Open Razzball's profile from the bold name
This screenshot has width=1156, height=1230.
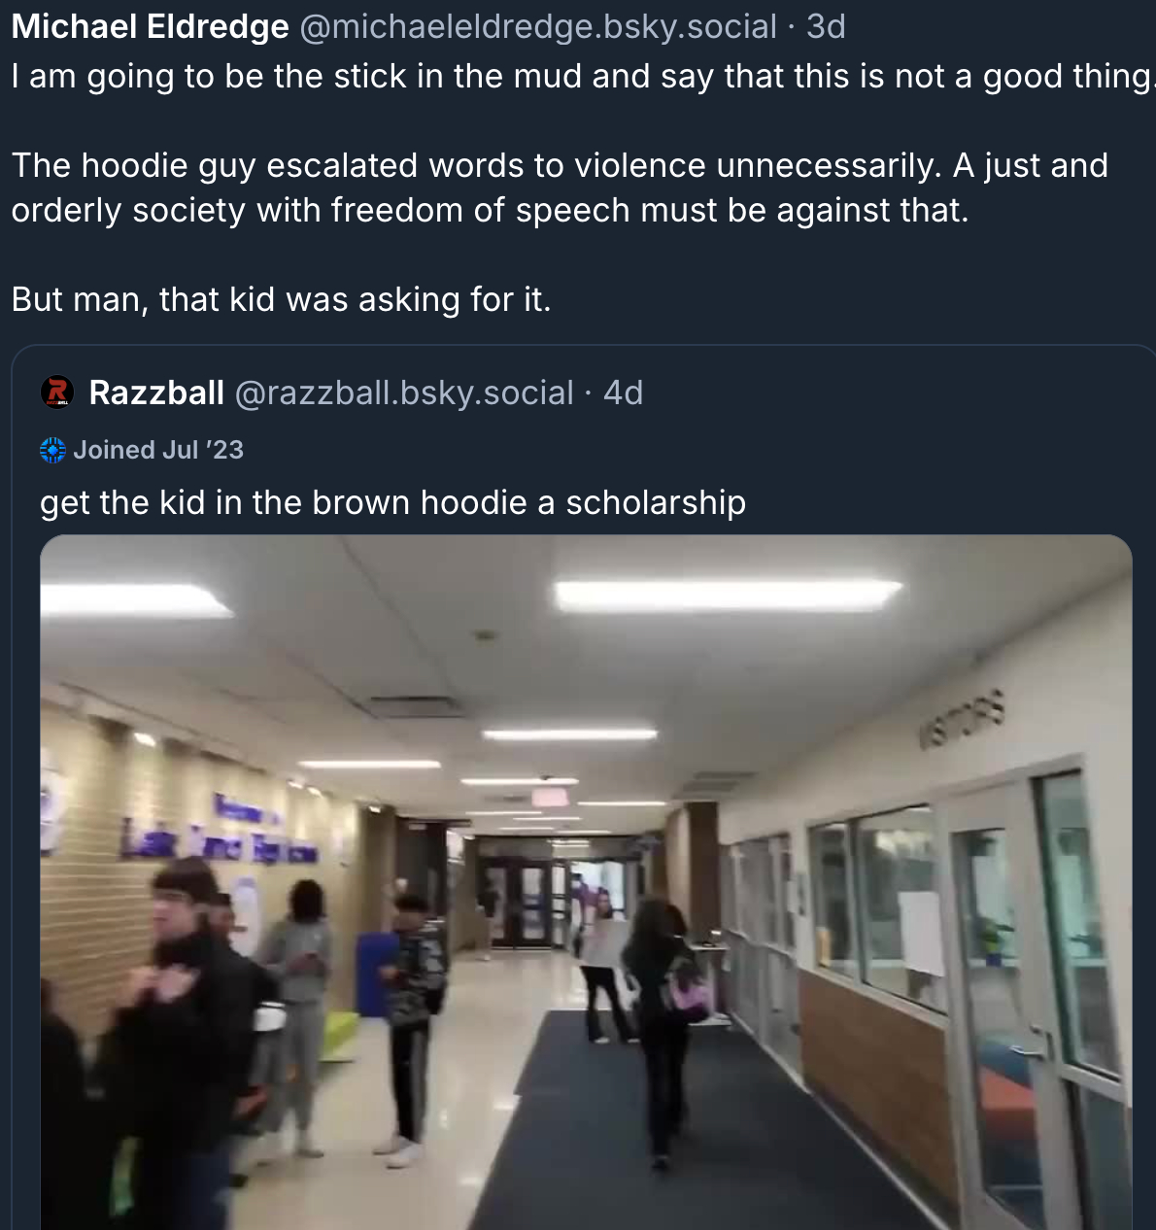pyautogui.click(x=156, y=393)
